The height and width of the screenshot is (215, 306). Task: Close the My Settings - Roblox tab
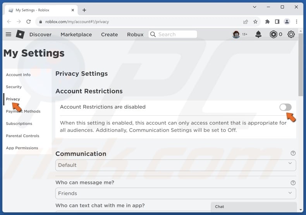pyautogui.click(x=73, y=10)
